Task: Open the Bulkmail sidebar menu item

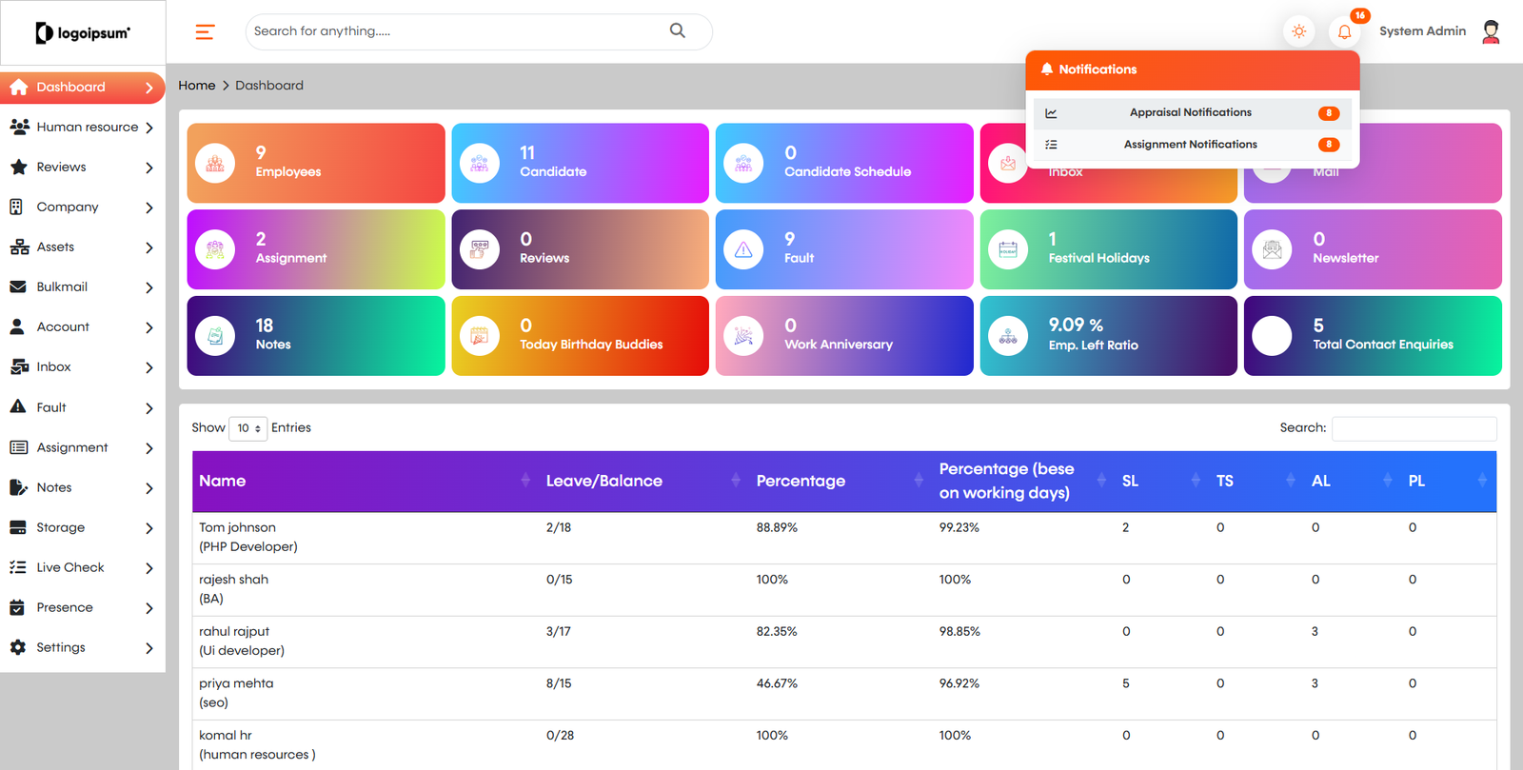Action: (82, 286)
